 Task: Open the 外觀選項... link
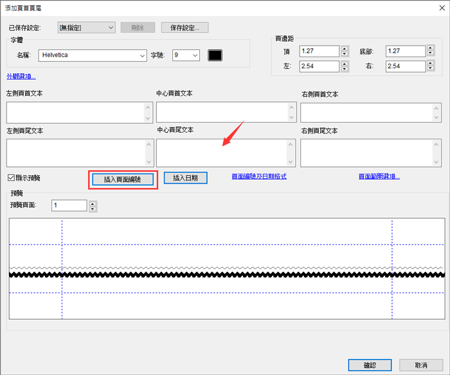pos(21,77)
